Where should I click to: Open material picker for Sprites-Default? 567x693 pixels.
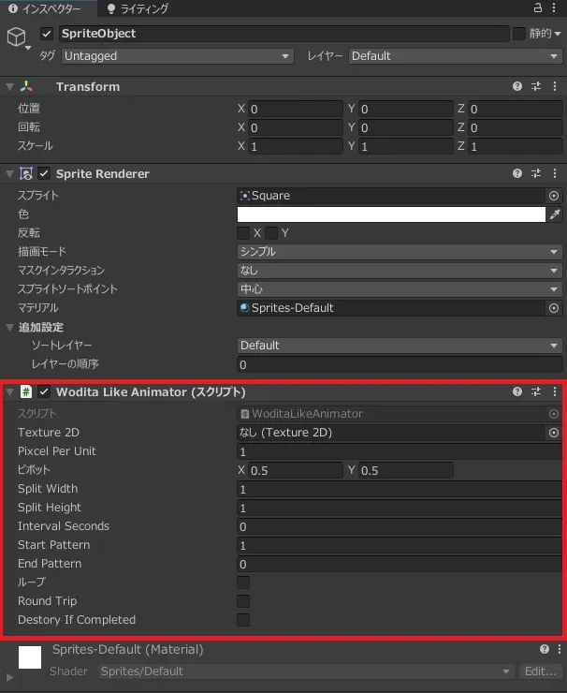pos(554,308)
